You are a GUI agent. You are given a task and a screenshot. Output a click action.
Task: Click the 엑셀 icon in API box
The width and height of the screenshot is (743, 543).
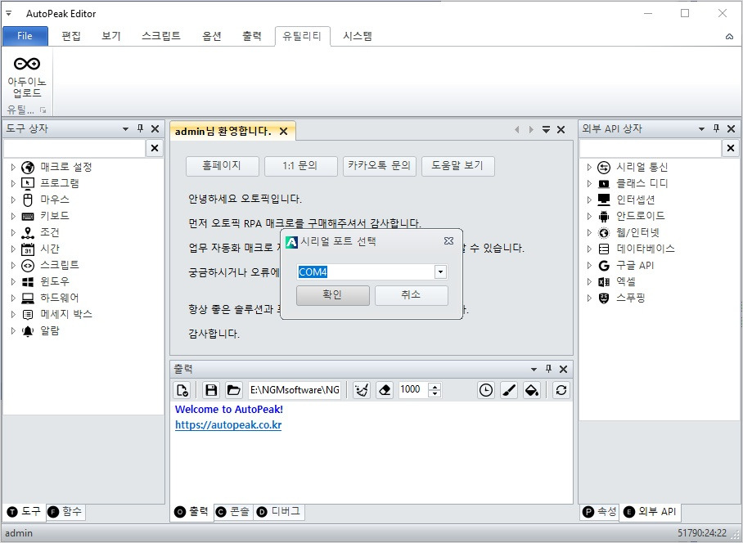point(604,281)
